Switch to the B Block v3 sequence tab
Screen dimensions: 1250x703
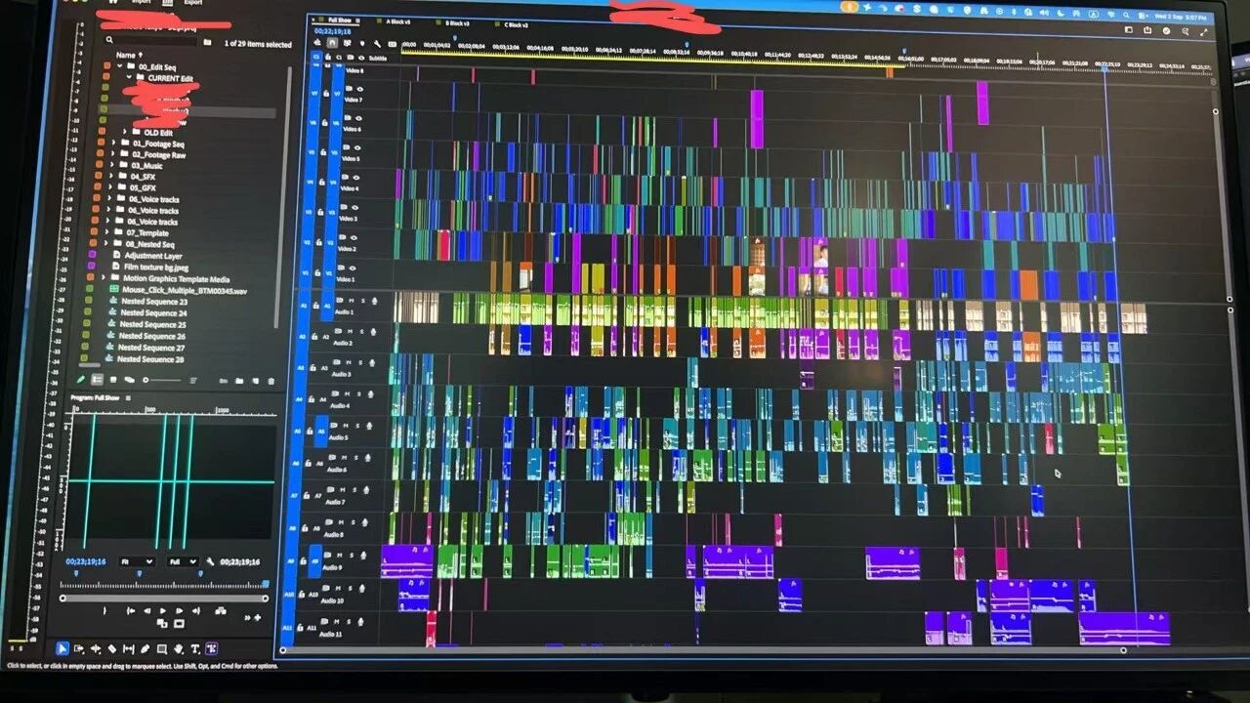459,23
